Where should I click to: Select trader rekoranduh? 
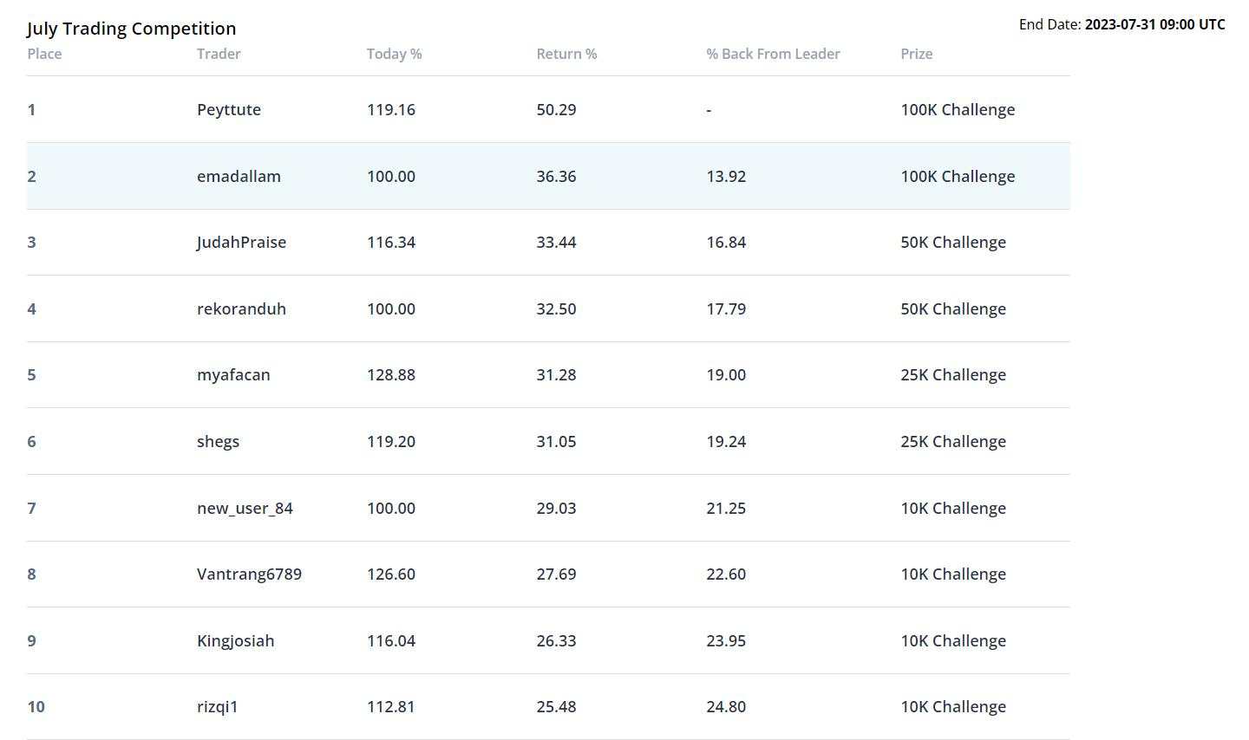pyautogui.click(x=241, y=308)
